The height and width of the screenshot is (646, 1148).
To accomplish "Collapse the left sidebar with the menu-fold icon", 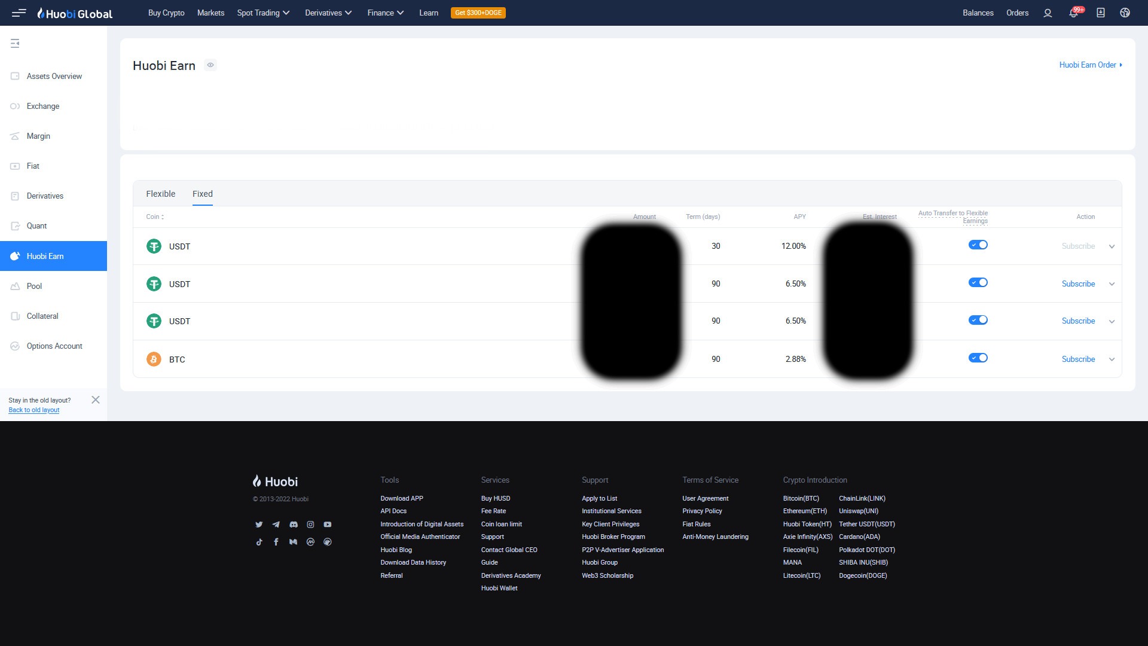I will 15,43.
